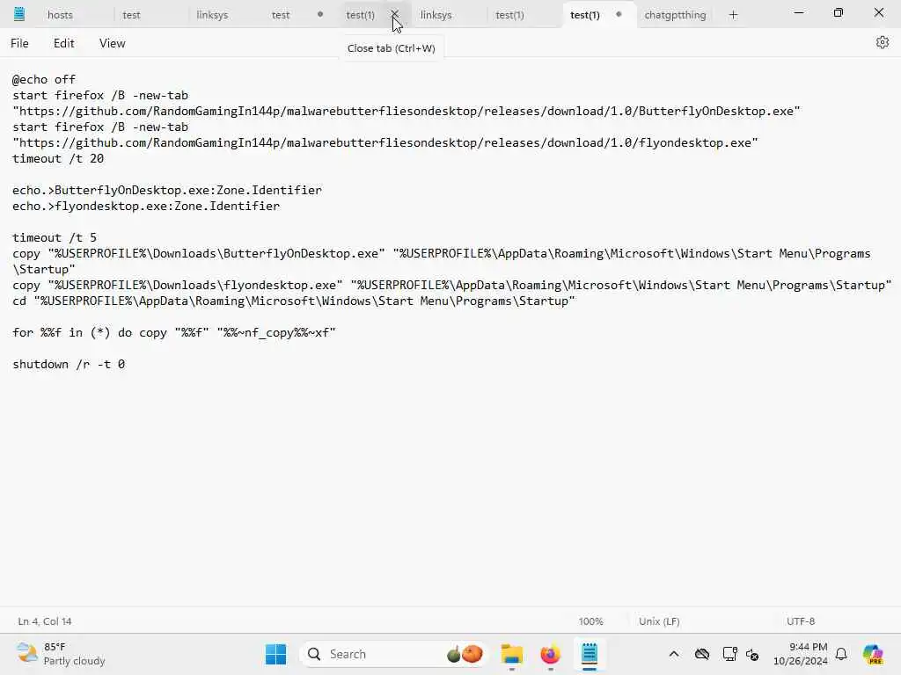Launch Copilot from the taskbar corner
The width and height of the screenshot is (901, 675).
click(x=873, y=654)
